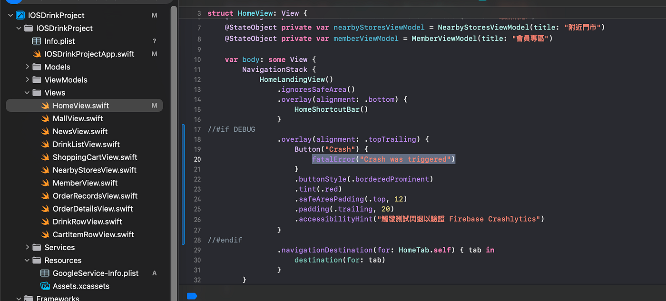Click the Swift icon beside MemberView.swift
Screen dimensions: 666x301
point(45,183)
